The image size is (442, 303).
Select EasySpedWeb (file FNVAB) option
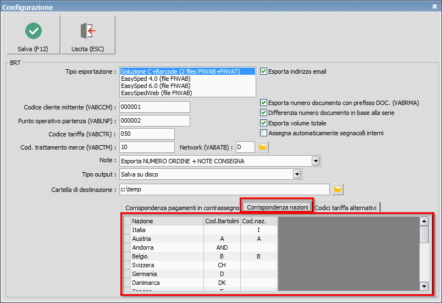click(187, 93)
